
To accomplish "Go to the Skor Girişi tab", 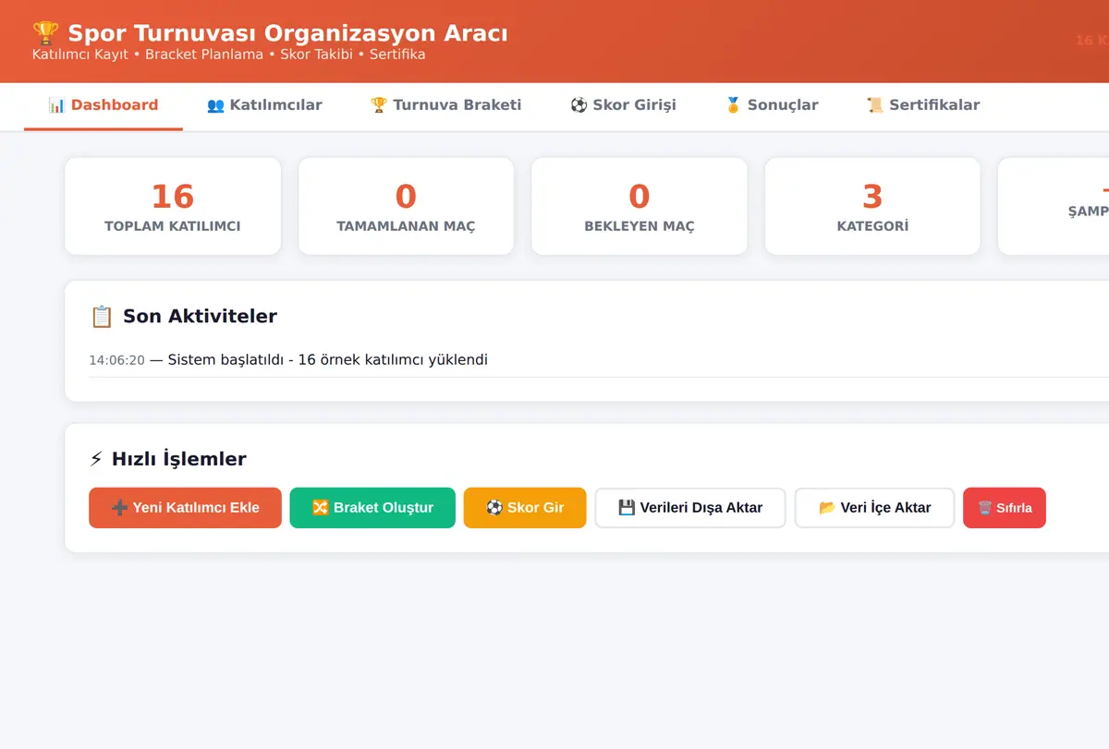I will [x=623, y=105].
